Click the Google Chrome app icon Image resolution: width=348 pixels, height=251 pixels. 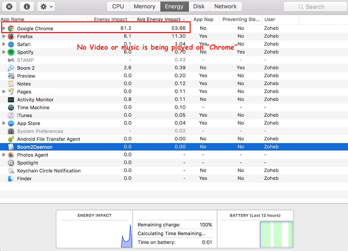click(11, 28)
